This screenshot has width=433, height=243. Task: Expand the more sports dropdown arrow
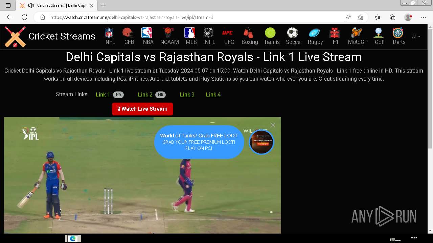[416, 36]
